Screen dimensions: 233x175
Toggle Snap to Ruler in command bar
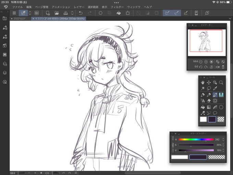click(168, 13)
